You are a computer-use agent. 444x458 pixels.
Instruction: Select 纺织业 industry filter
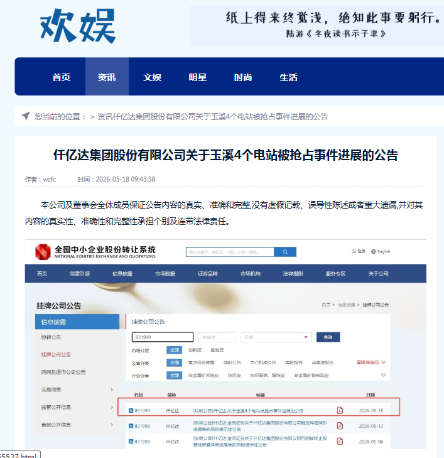pyautogui.click(x=234, y=375)
